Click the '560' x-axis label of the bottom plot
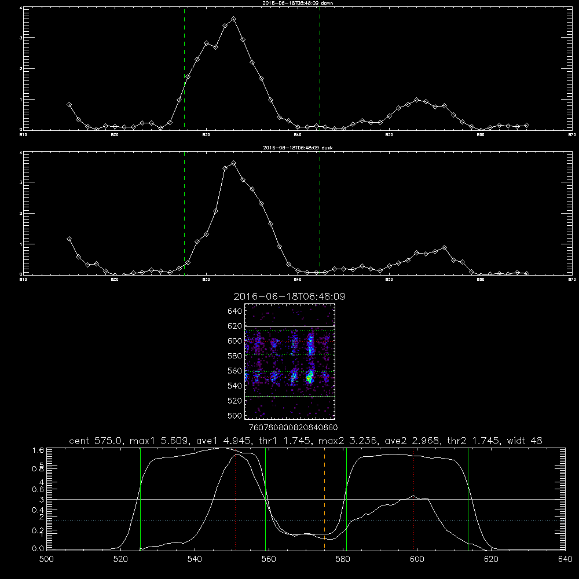This screenshot has height=579, width=579. (x=269, y=559)
